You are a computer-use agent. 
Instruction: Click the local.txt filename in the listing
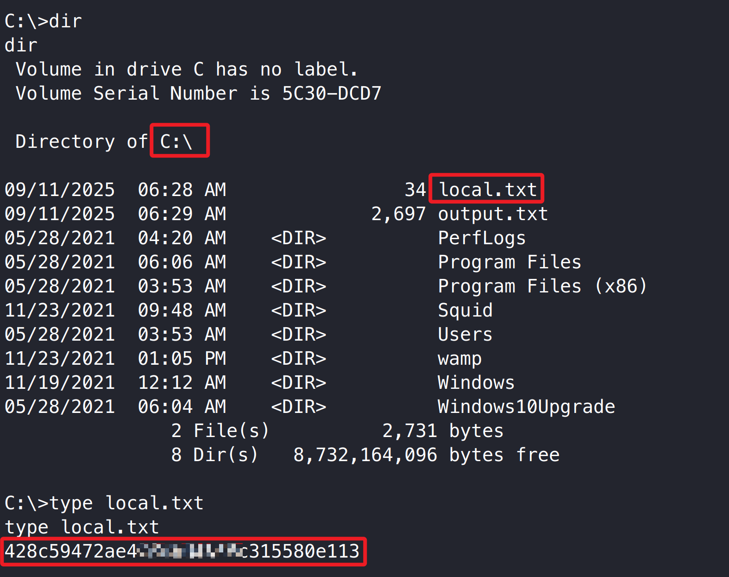coord(488,190)
